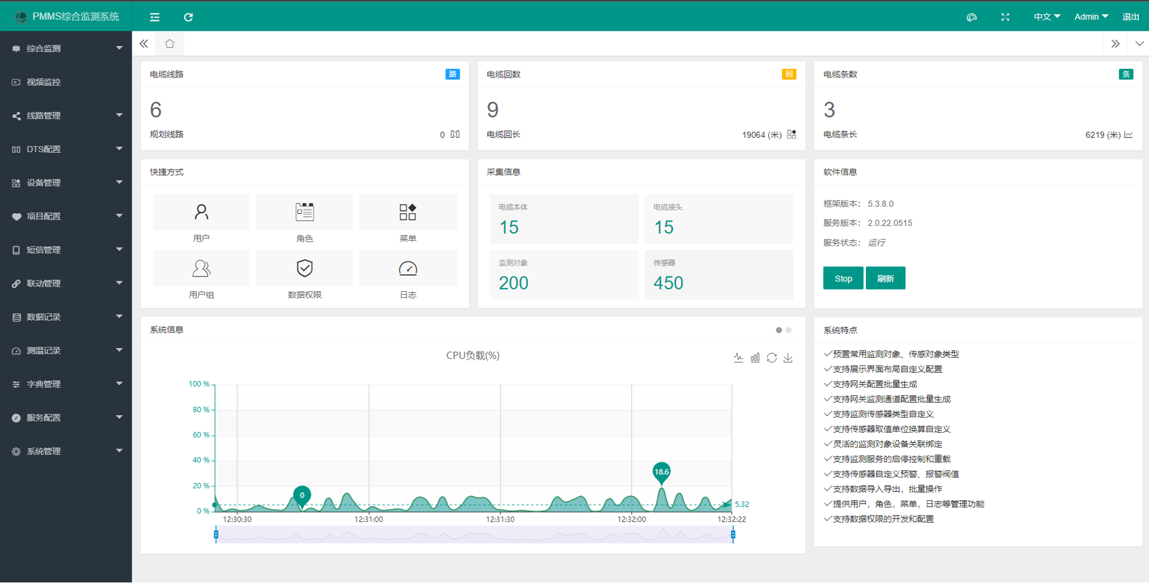1149x583 pixels.
Task: Open the 用户 shortcut icon
Action: click(201, 212)
